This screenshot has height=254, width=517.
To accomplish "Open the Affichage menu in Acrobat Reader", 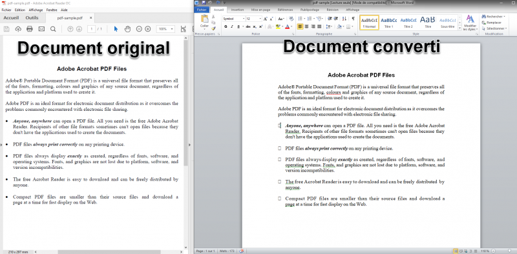I will (37, 10).
